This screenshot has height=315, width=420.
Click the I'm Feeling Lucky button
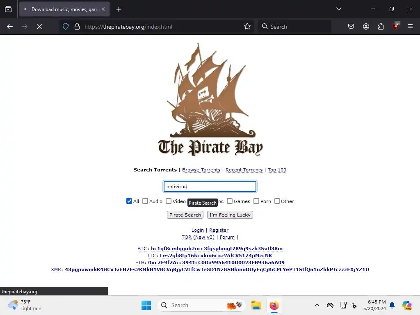230,215
